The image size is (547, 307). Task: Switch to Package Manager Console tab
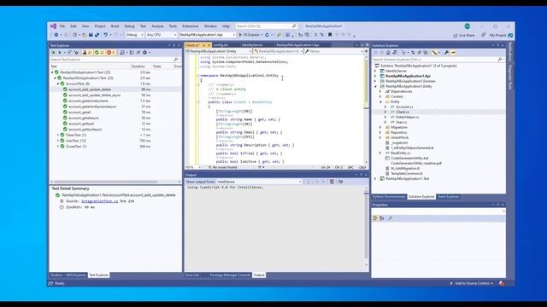click(x=230, y=275)
